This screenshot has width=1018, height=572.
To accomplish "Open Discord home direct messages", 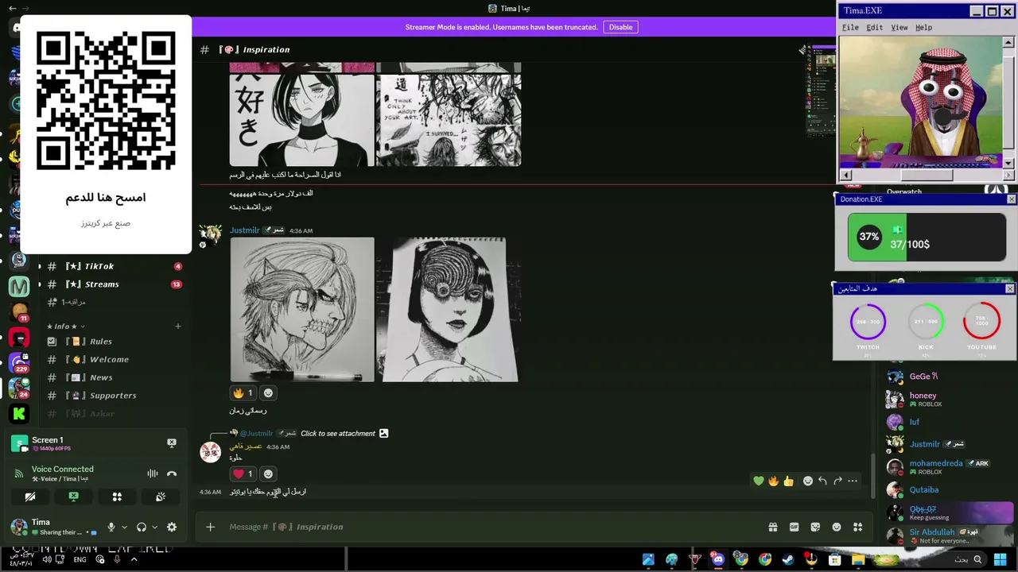I will 17,28.
